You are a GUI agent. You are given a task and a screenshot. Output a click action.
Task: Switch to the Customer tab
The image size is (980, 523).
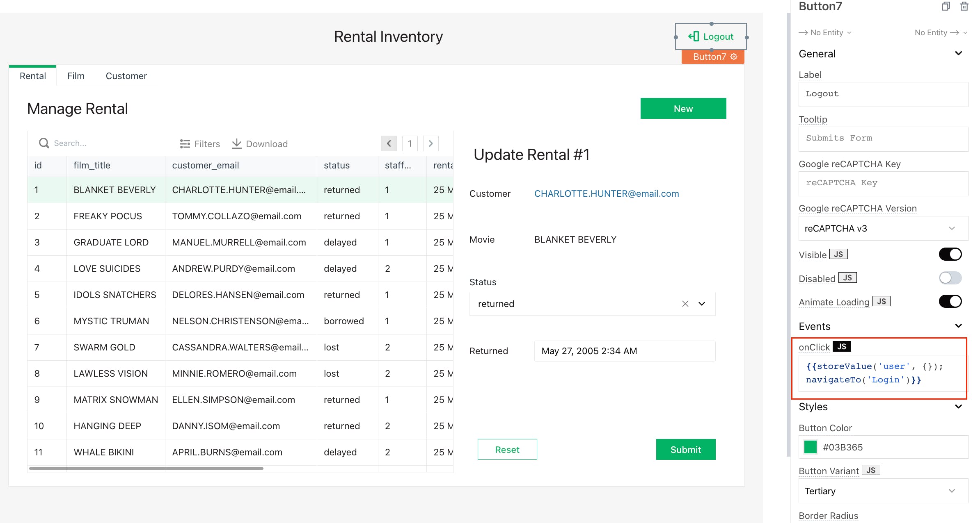click(126, 76)
